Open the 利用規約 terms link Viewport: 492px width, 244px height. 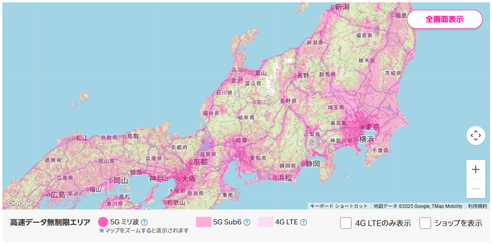click(477, 206)
